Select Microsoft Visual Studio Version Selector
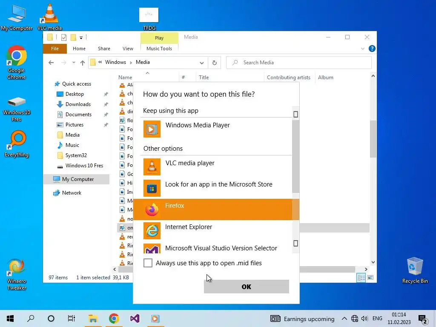436x327 pixels. 213,248
